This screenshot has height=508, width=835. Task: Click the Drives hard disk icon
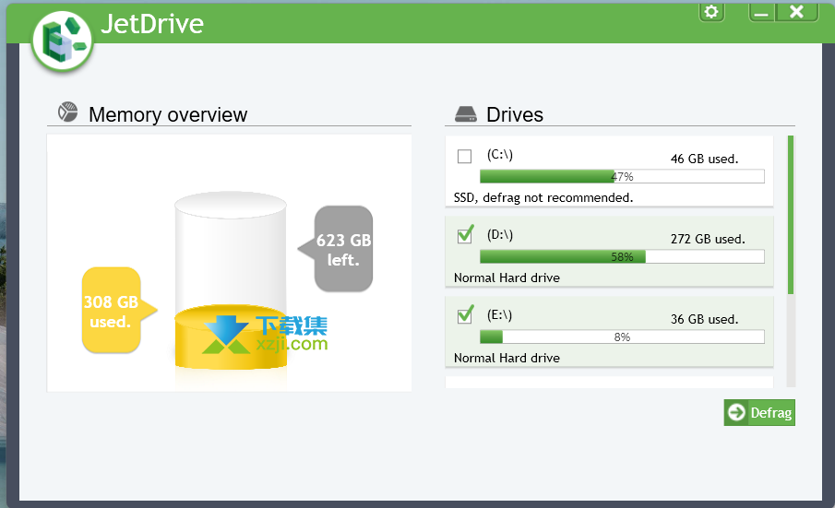pyautogui.click(x=466, y=113)
